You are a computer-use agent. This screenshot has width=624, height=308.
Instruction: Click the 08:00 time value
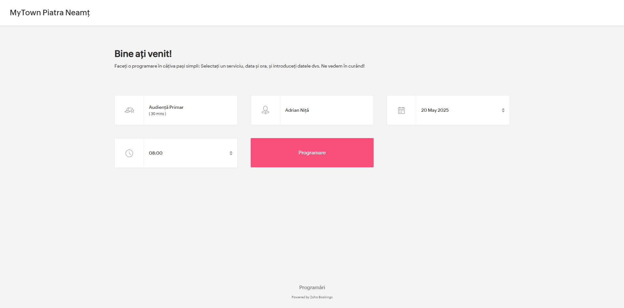pyautogui.click(x=156, y=153)
